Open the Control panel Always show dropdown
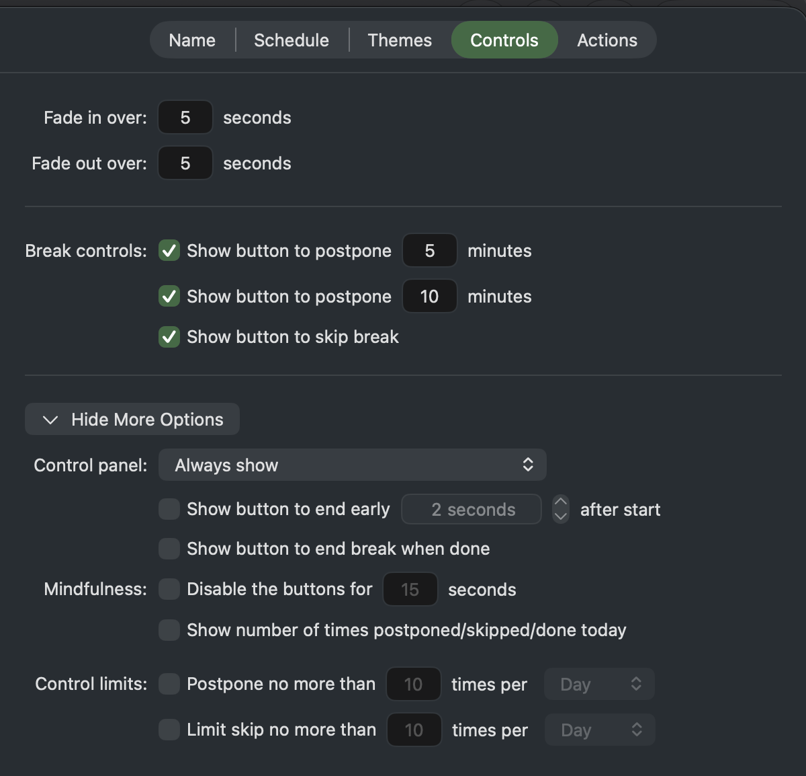 click(353, 465)
